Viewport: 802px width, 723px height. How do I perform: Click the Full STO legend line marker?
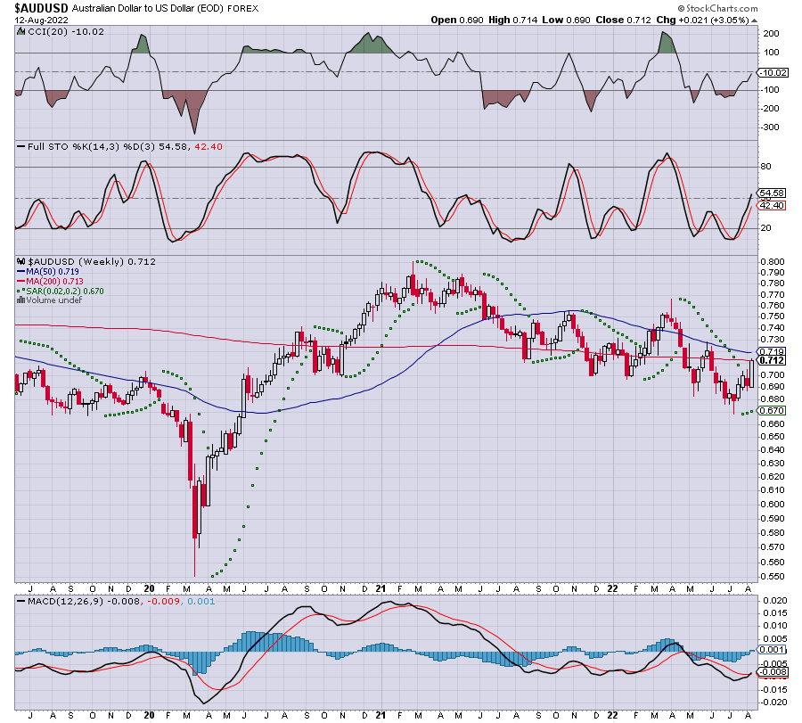[x=21, y=147]
